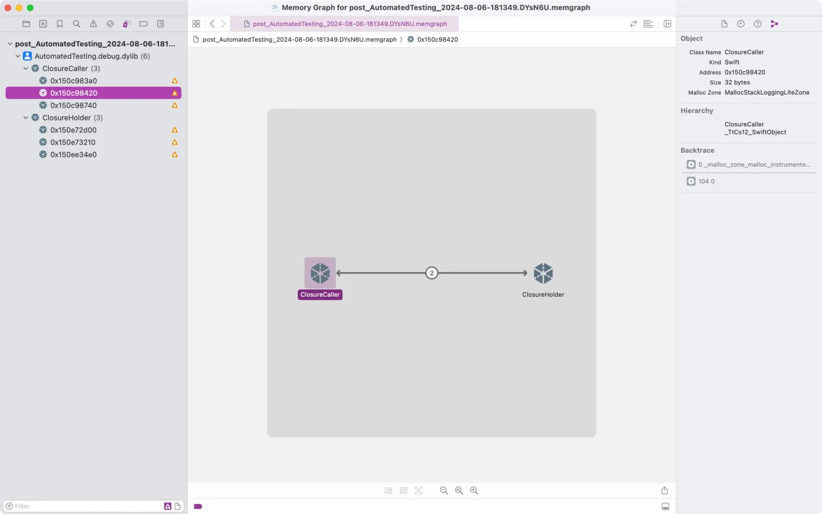Click the zoom in magnifier below graph
Screen dimensions: 822x514
(x=474, y=491)
